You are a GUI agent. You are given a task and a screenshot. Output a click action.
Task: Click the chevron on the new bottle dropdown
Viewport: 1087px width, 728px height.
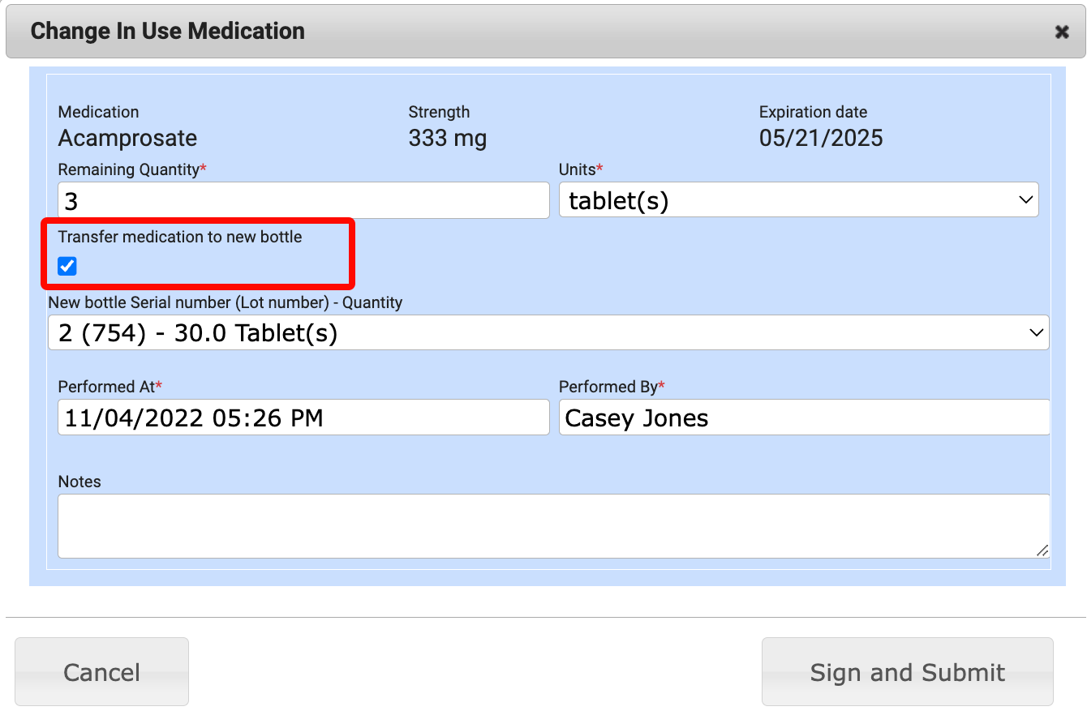1036,332
